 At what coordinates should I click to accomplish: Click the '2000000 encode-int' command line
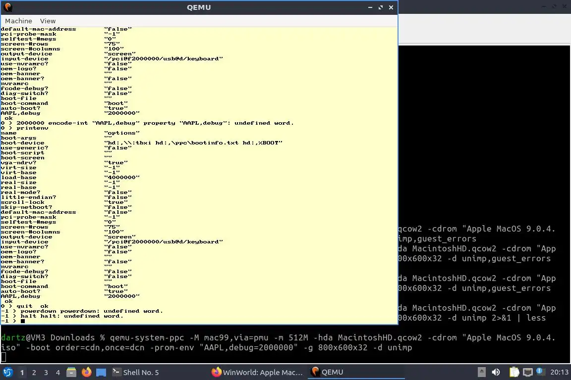point(147,123)
